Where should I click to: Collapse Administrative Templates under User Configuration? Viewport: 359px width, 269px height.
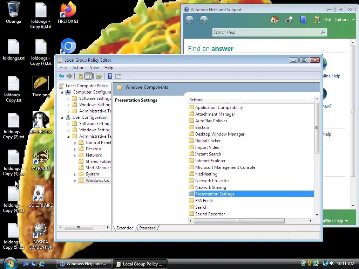point(68,137)
